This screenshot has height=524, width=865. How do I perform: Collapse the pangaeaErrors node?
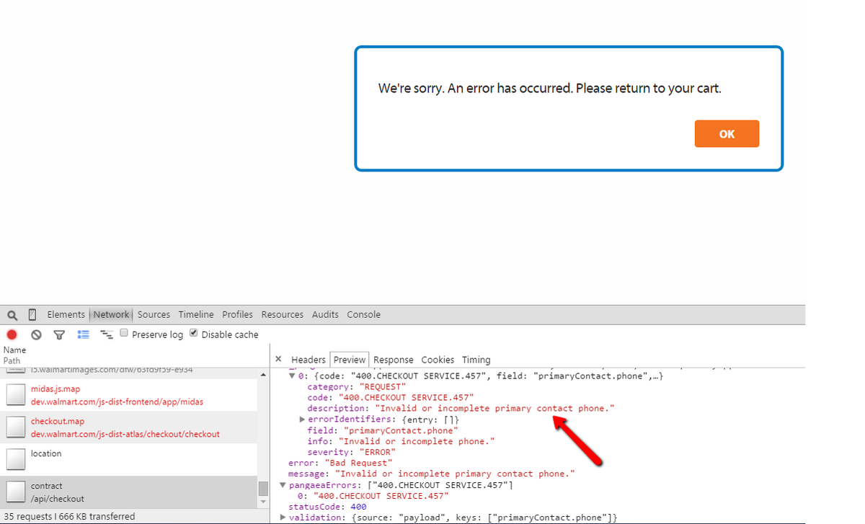coord(283,484)
